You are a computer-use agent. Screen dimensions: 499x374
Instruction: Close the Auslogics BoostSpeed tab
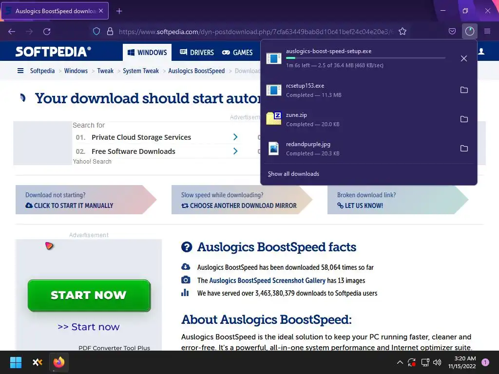coord(101,11)
